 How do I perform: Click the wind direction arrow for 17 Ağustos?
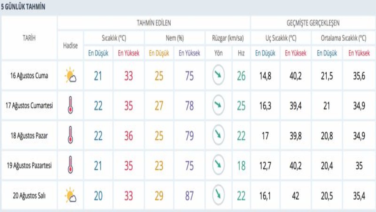point(218,105)
